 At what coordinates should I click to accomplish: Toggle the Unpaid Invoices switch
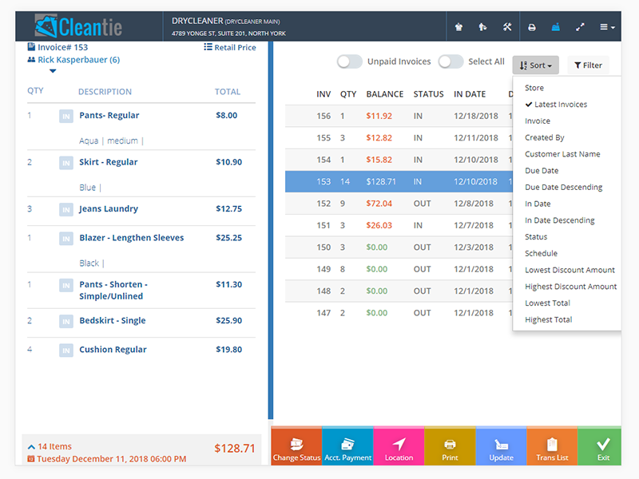coord(349,61)
